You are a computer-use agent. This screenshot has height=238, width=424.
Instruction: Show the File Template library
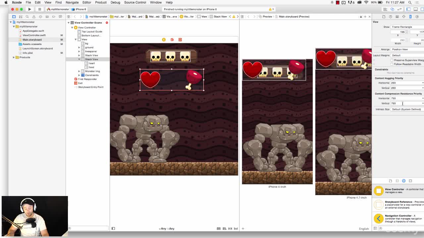click(x=391, y=181)
